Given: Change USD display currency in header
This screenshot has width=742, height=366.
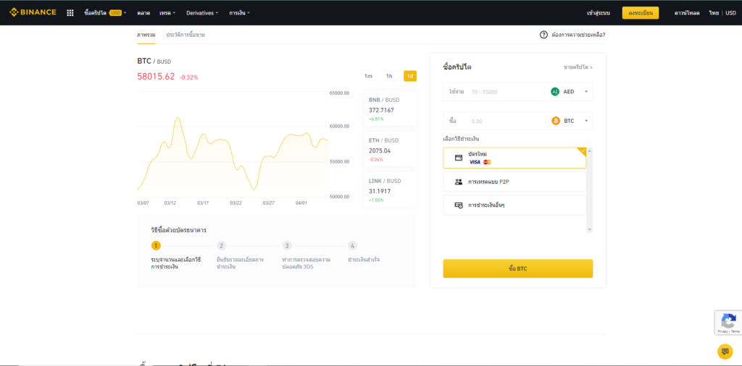Looking at the screenshot, I should (730, 13).
